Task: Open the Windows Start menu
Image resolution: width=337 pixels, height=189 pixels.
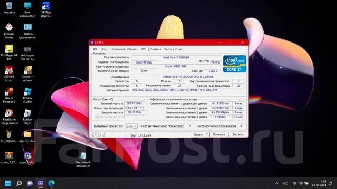Action: [x=8, y=183]
